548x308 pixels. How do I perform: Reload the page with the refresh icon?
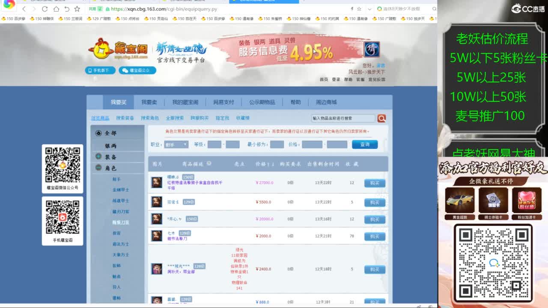pos(45,9)
